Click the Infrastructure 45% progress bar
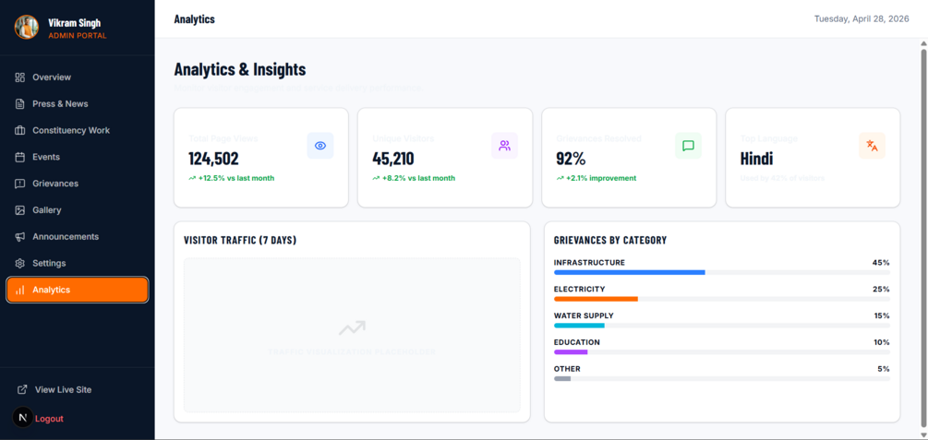Image resolution: width=928 pixels, height=440 pixels. pos(721,273)
